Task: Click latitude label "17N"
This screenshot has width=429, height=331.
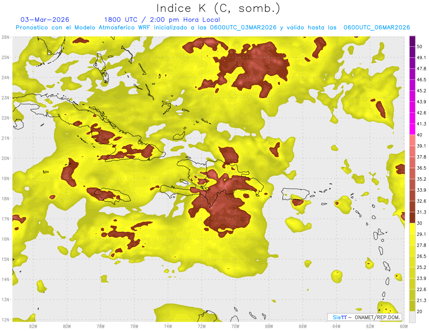Action: pyautogui.click(x=5, y=219)
